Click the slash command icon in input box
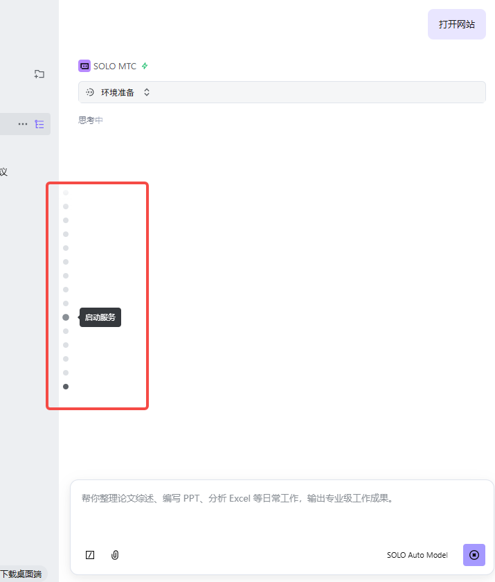Screen dimensions: 495x582 [x=90, y=555]
